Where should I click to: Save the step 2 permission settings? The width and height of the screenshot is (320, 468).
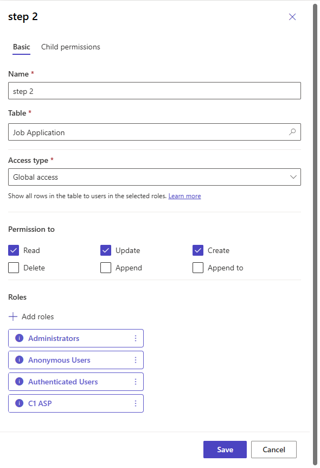pos(225,450)
